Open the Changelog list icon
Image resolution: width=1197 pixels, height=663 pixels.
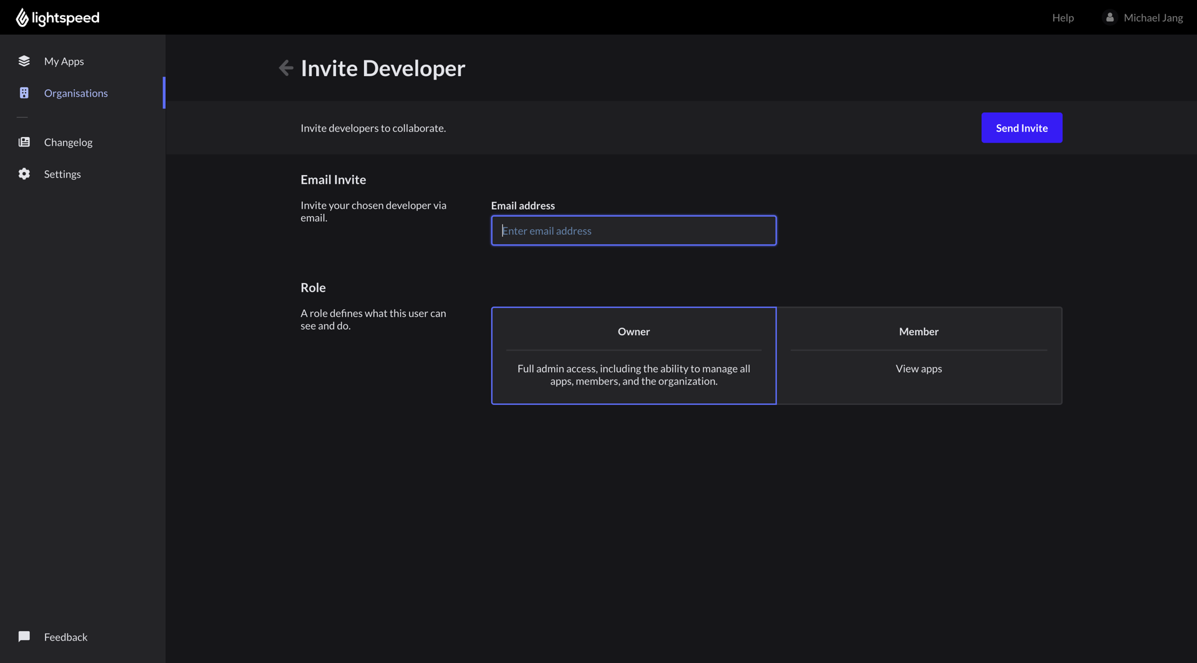point(24,141)
